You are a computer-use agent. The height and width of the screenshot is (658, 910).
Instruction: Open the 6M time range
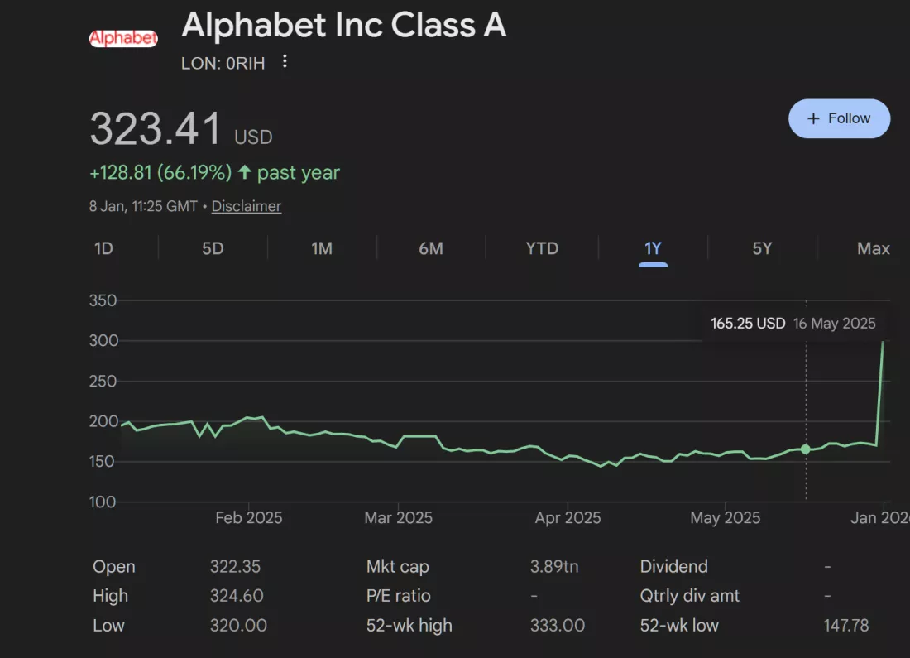(x=431, y=248)
